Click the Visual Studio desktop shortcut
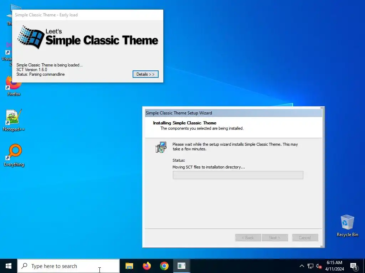The width and height of the screenshot is (365, 273). pyautogui.click(x=7, y=54)
